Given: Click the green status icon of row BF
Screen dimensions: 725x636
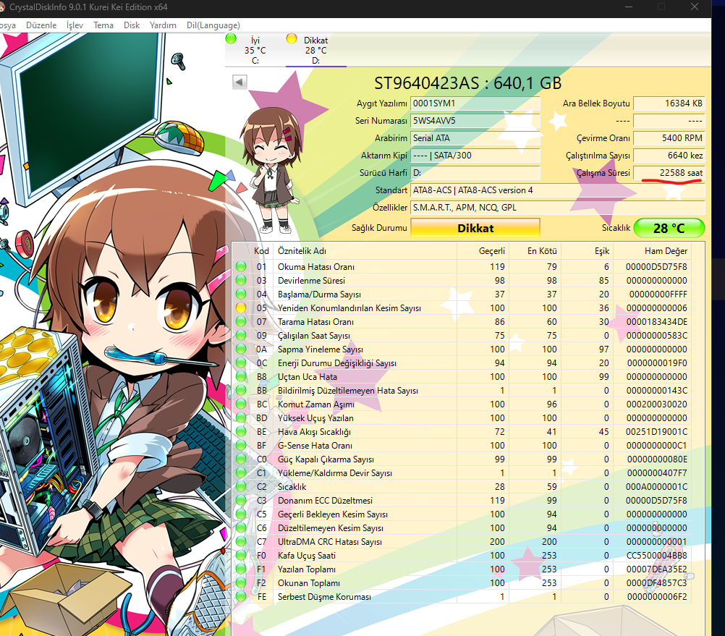Looking at the screenshot, I should (241, 445).
